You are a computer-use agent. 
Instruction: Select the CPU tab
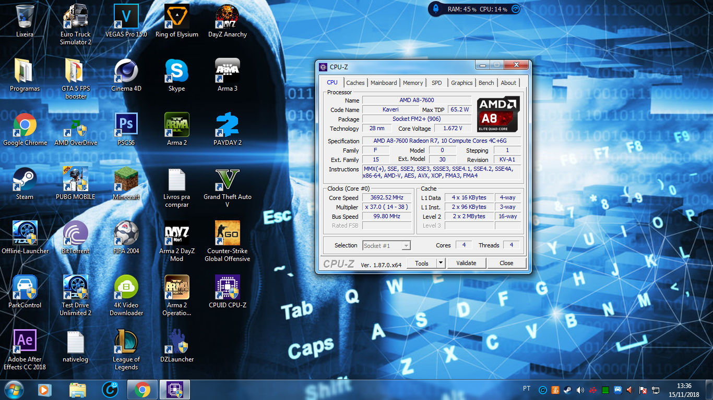(x=332, y=82)
